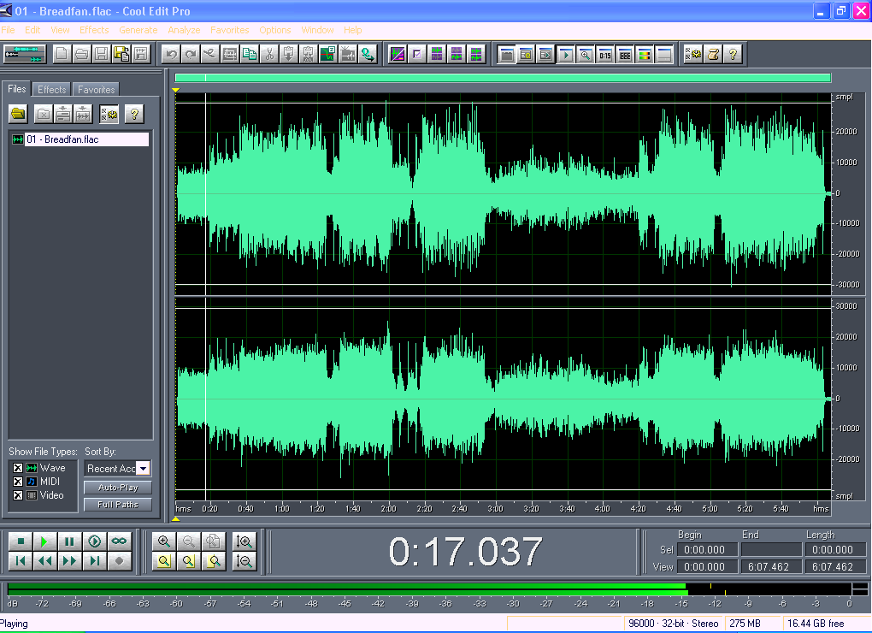
Task: Click the Fast Forward double-arrow button
Action: [69, 560]
